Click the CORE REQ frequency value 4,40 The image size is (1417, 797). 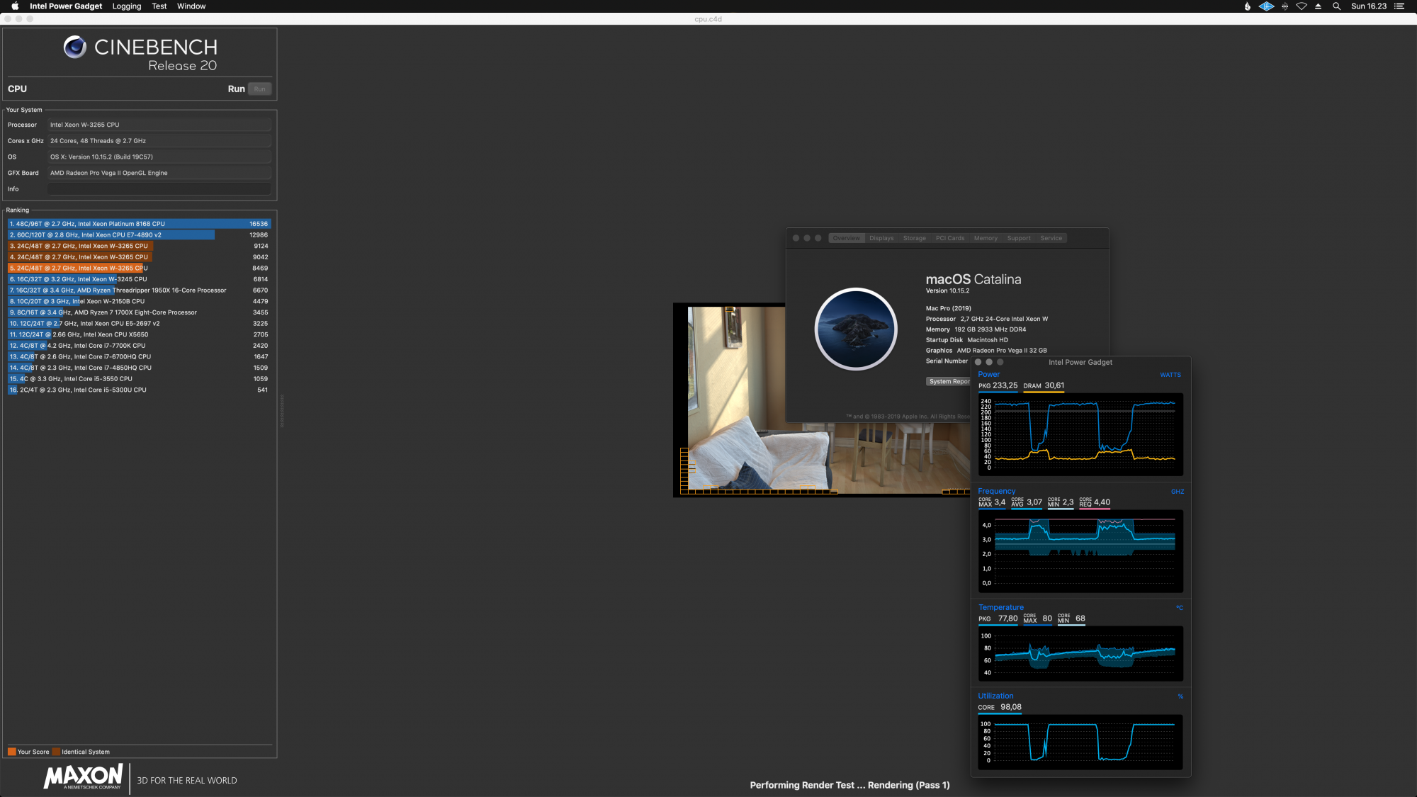point(1102,502)
